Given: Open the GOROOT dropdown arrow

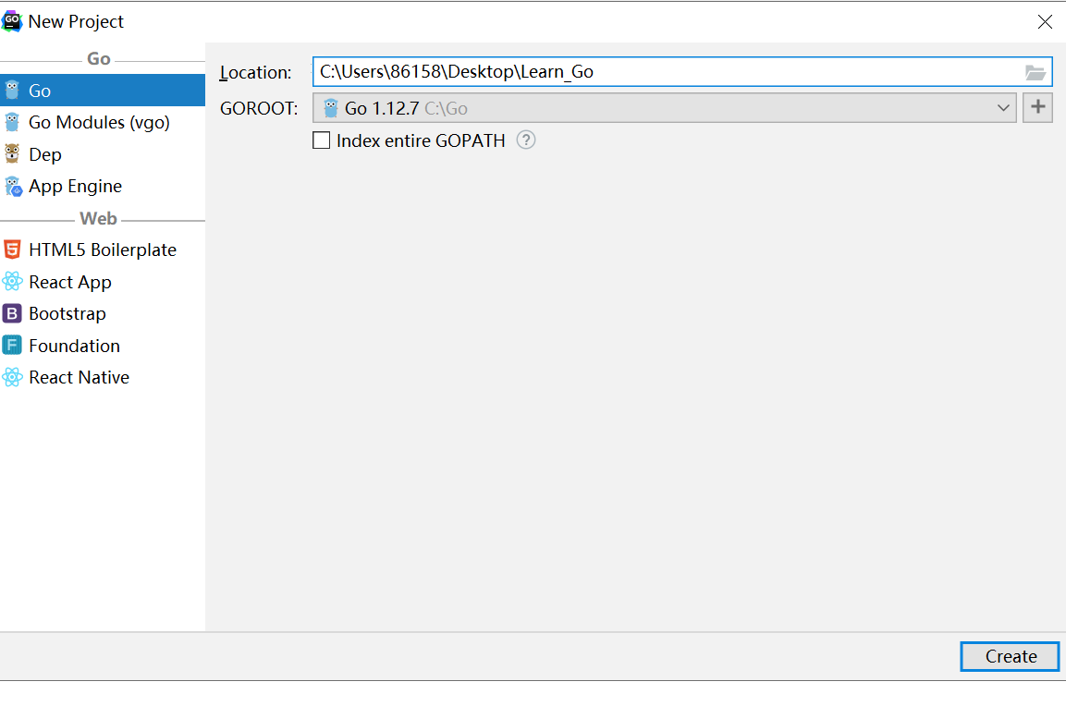Looking at the screenshot, I should pyautogui.click(x=1003, y=108).
